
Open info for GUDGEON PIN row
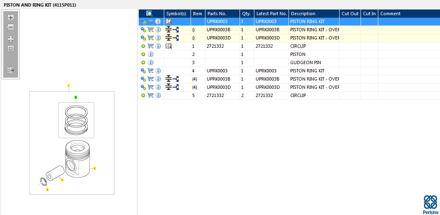coord(151,62)
